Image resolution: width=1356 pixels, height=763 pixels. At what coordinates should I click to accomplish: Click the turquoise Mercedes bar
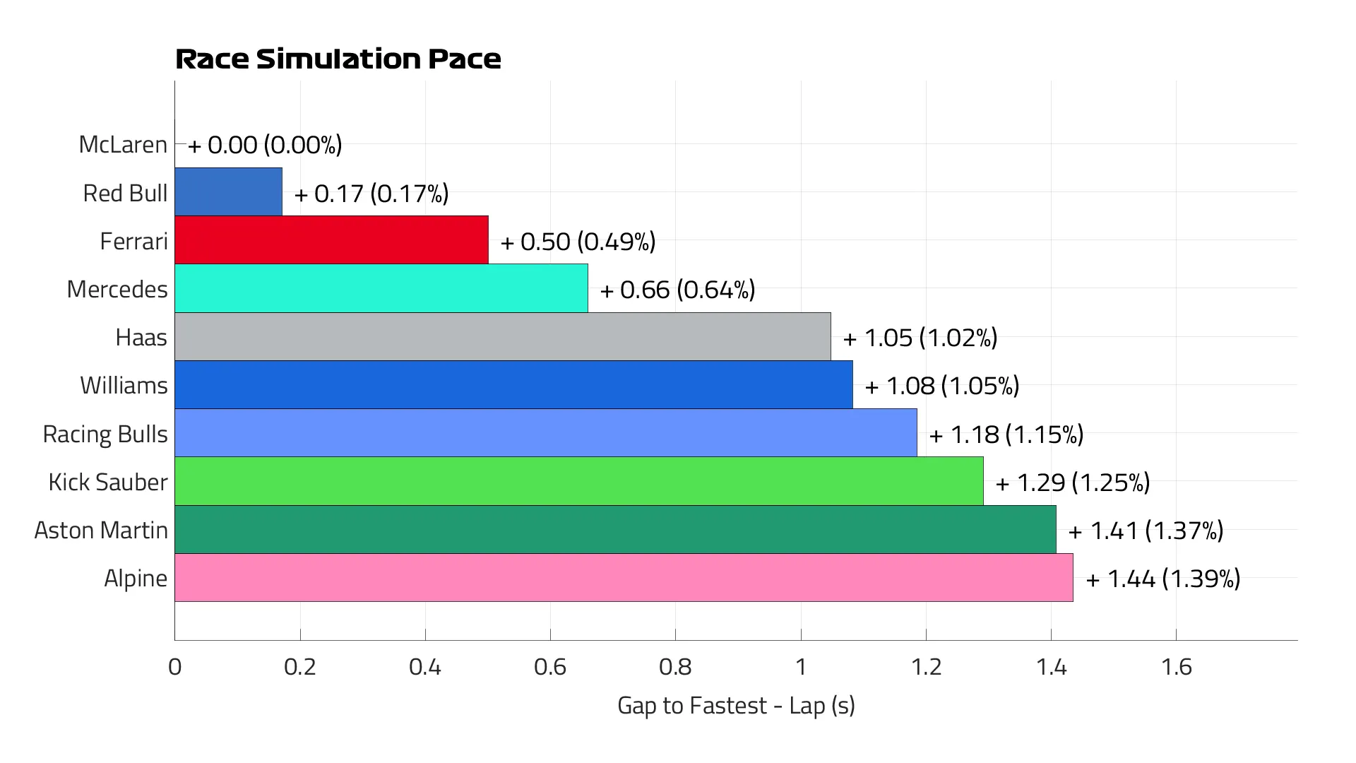pyautogui.click(x=381, y=288)
